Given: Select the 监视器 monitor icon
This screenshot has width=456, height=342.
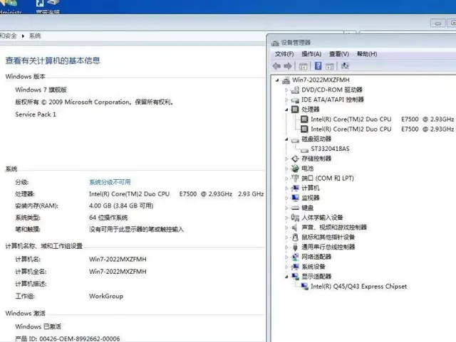Looking at the screenshot, I should (295, 198).
